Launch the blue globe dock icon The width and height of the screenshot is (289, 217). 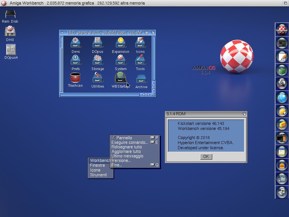(282, 97)
